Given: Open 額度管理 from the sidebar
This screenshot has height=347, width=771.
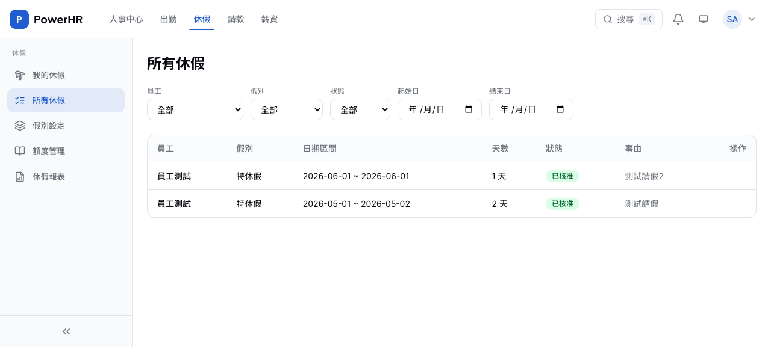Looking at the screenshot, I should 49,151.
